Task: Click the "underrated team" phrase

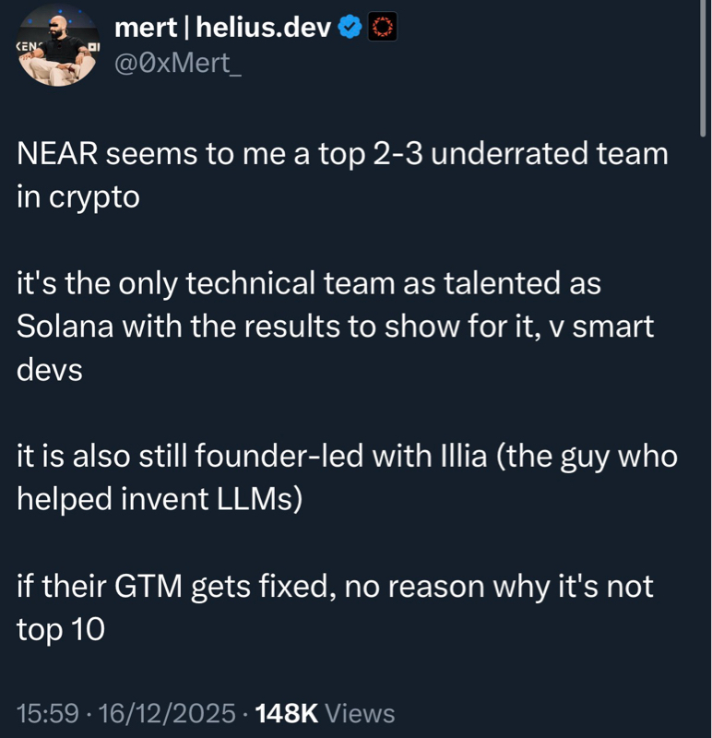Action: (550, 154)
